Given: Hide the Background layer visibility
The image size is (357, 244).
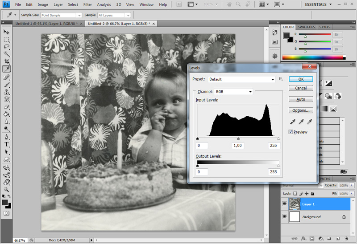Looking at the screenshot, I should pyautogui.click(x=285, y=217).
